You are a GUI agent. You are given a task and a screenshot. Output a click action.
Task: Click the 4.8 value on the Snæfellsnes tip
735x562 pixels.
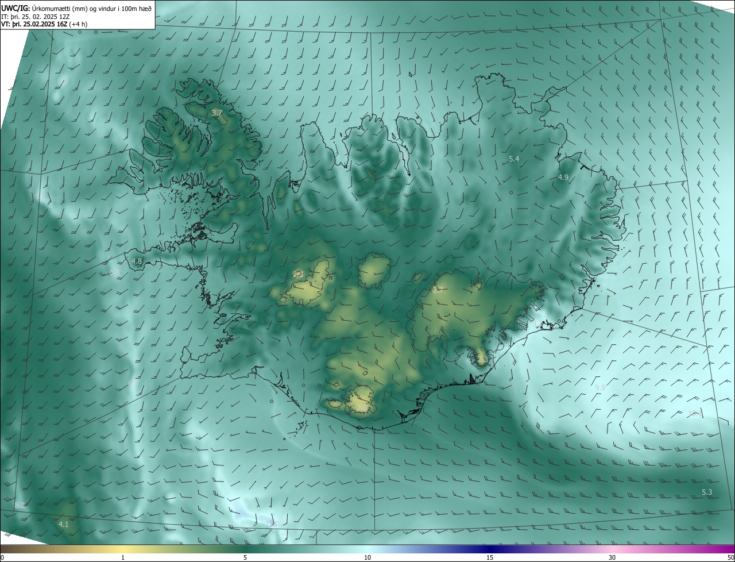click(x=137, y=261)
